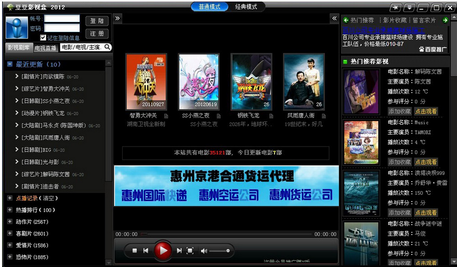Click the left sidebar scrollbar down arrow
This screenshot has height=267, width=457.
pyautogui.click(x=108, y=262)
